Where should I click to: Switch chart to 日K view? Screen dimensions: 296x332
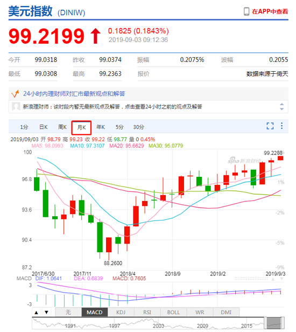44,127
